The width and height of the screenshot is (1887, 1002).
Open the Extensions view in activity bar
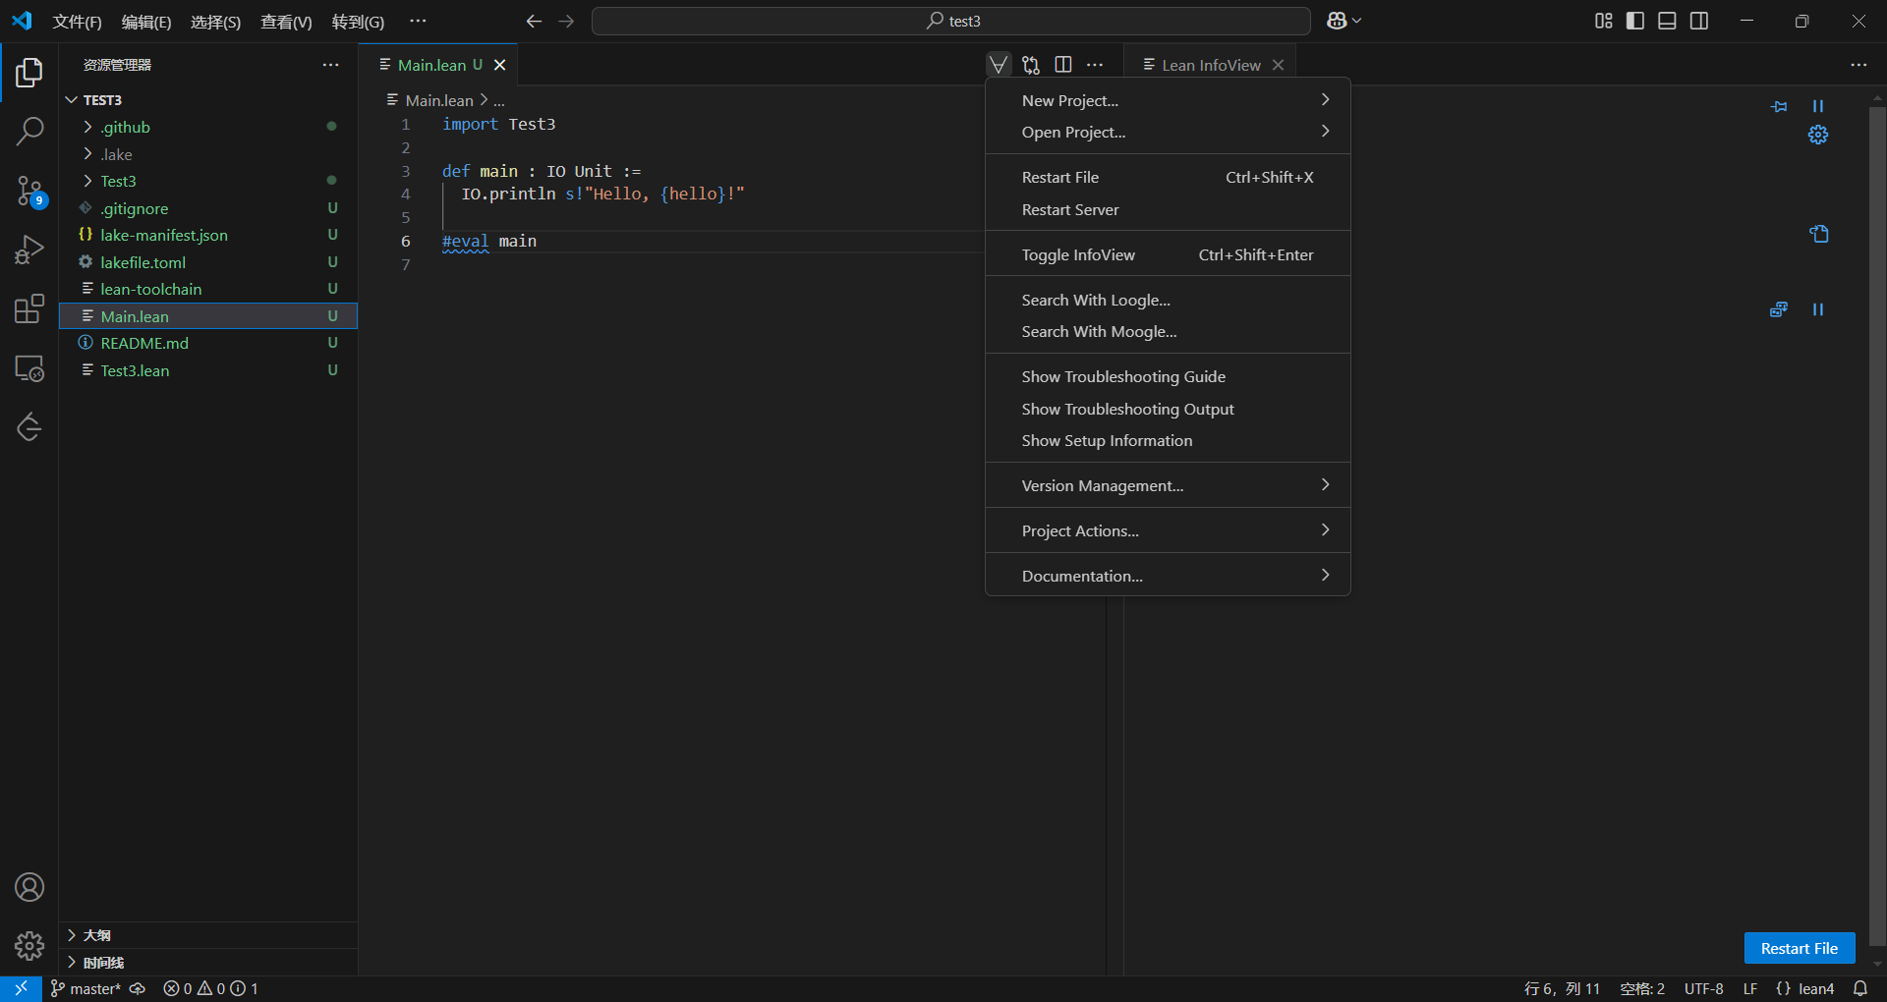click(x=29, y=309)
